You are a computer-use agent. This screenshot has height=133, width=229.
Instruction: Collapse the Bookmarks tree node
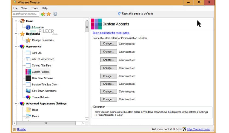point(16,34)
